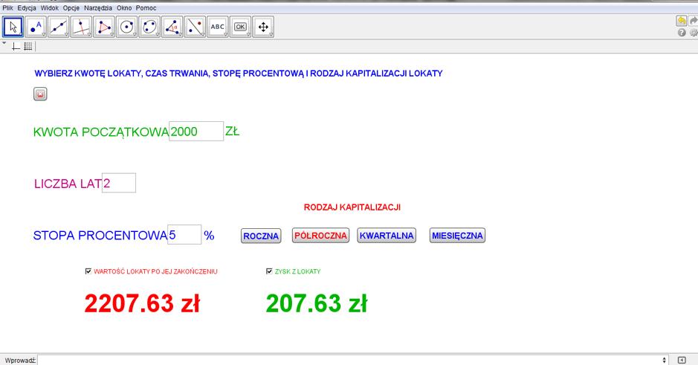Expand the Point tool's dropdown triangle
The height and width of the screenshot is (365, 698).
click(44, 35)
